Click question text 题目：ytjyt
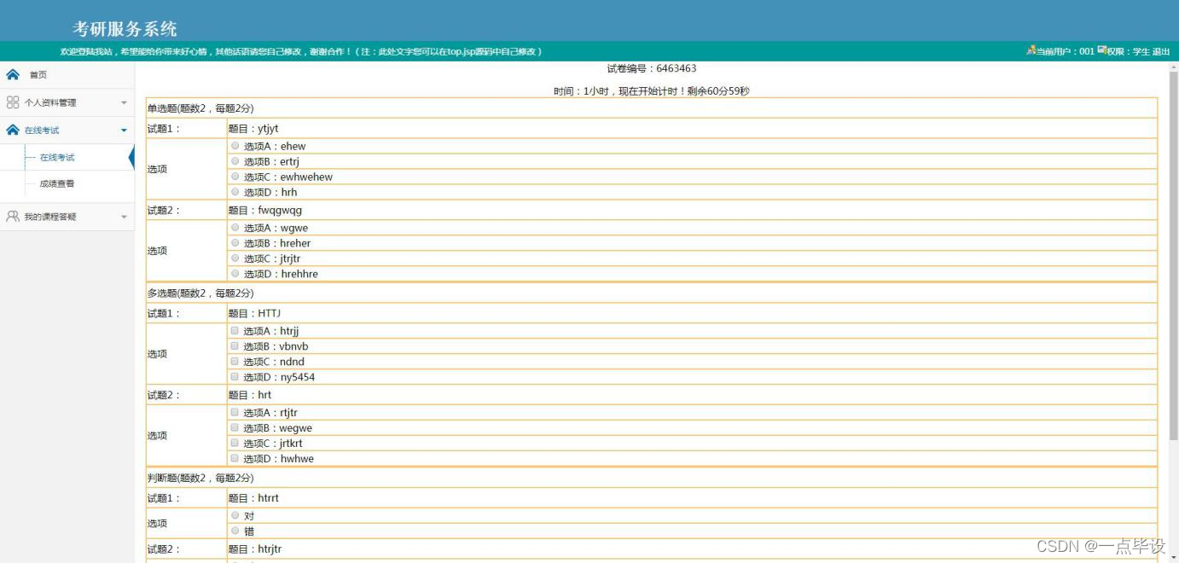The height and width of the screenshot is (563, 1179). pyautogui.click(x=253, y=129)
